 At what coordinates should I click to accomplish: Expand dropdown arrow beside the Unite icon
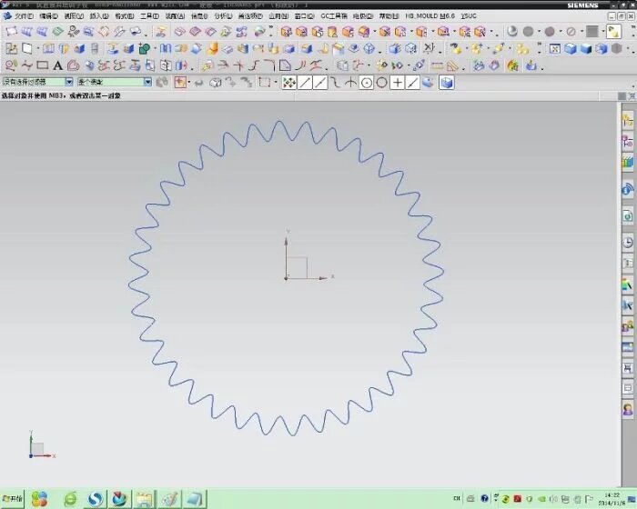click(156, 49)
